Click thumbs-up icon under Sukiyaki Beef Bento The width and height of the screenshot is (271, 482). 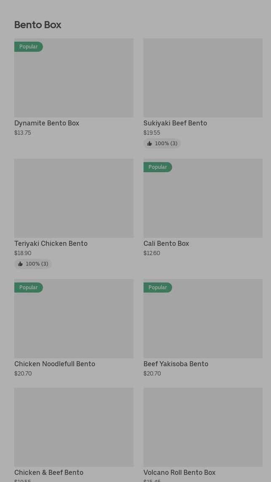coord(149,144)
